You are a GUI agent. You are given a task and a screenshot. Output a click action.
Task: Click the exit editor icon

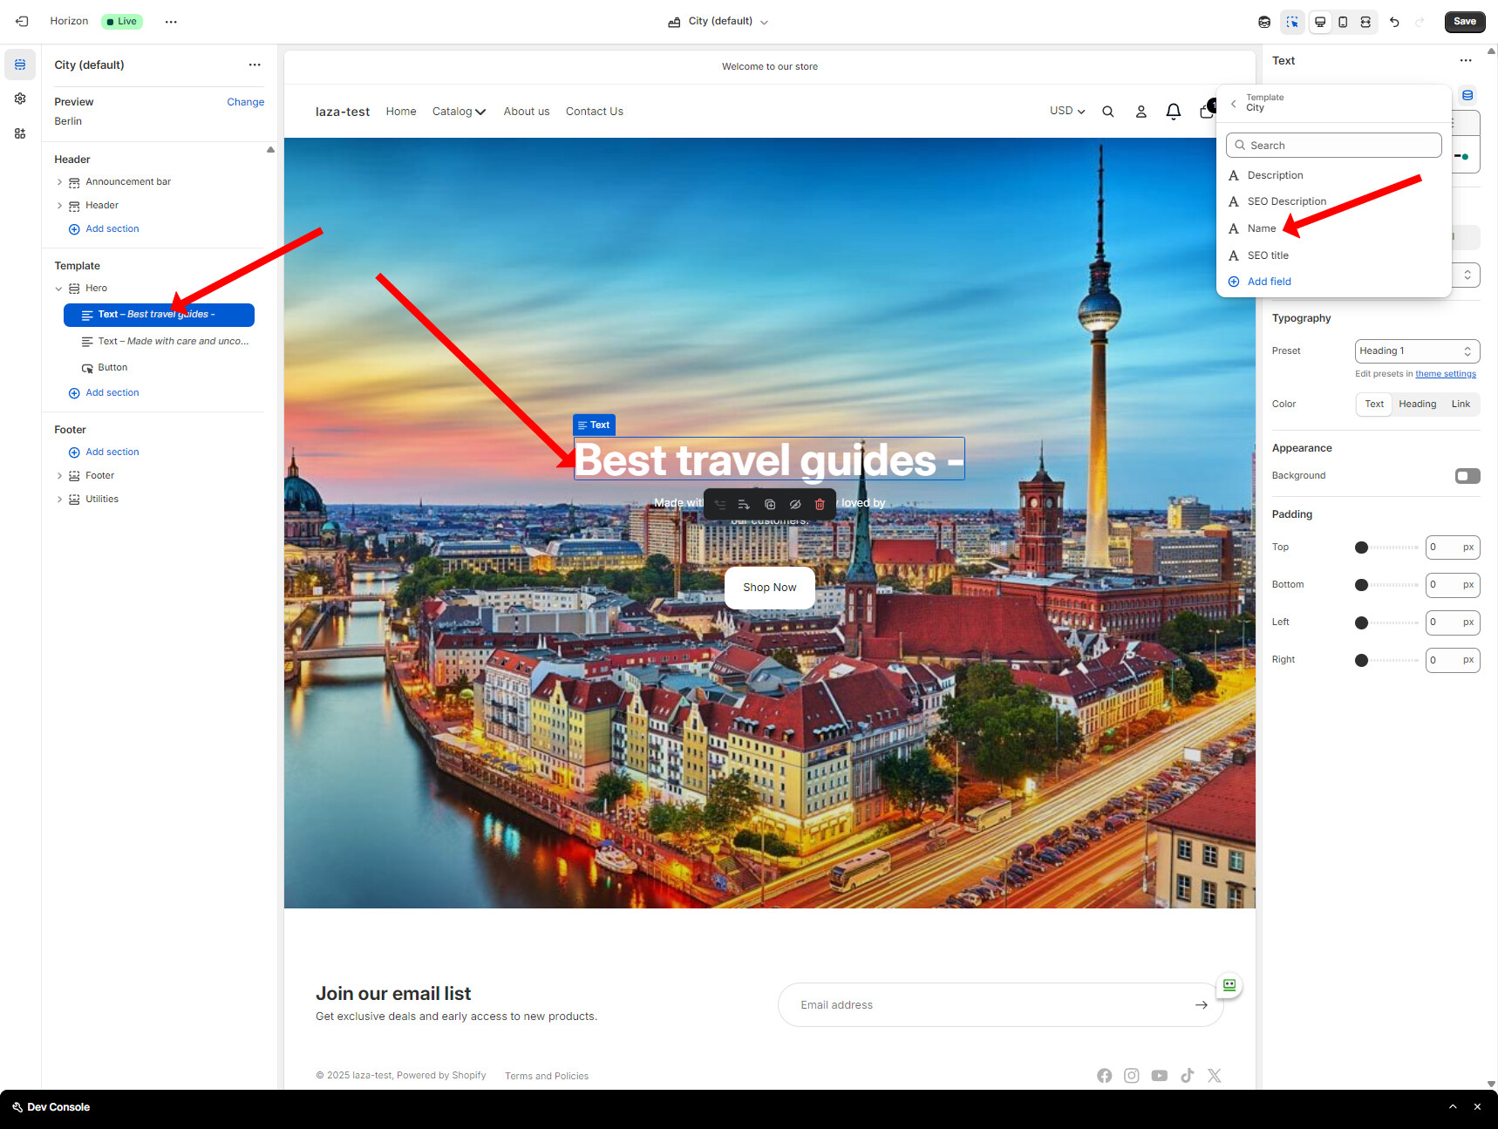(22, 22)
